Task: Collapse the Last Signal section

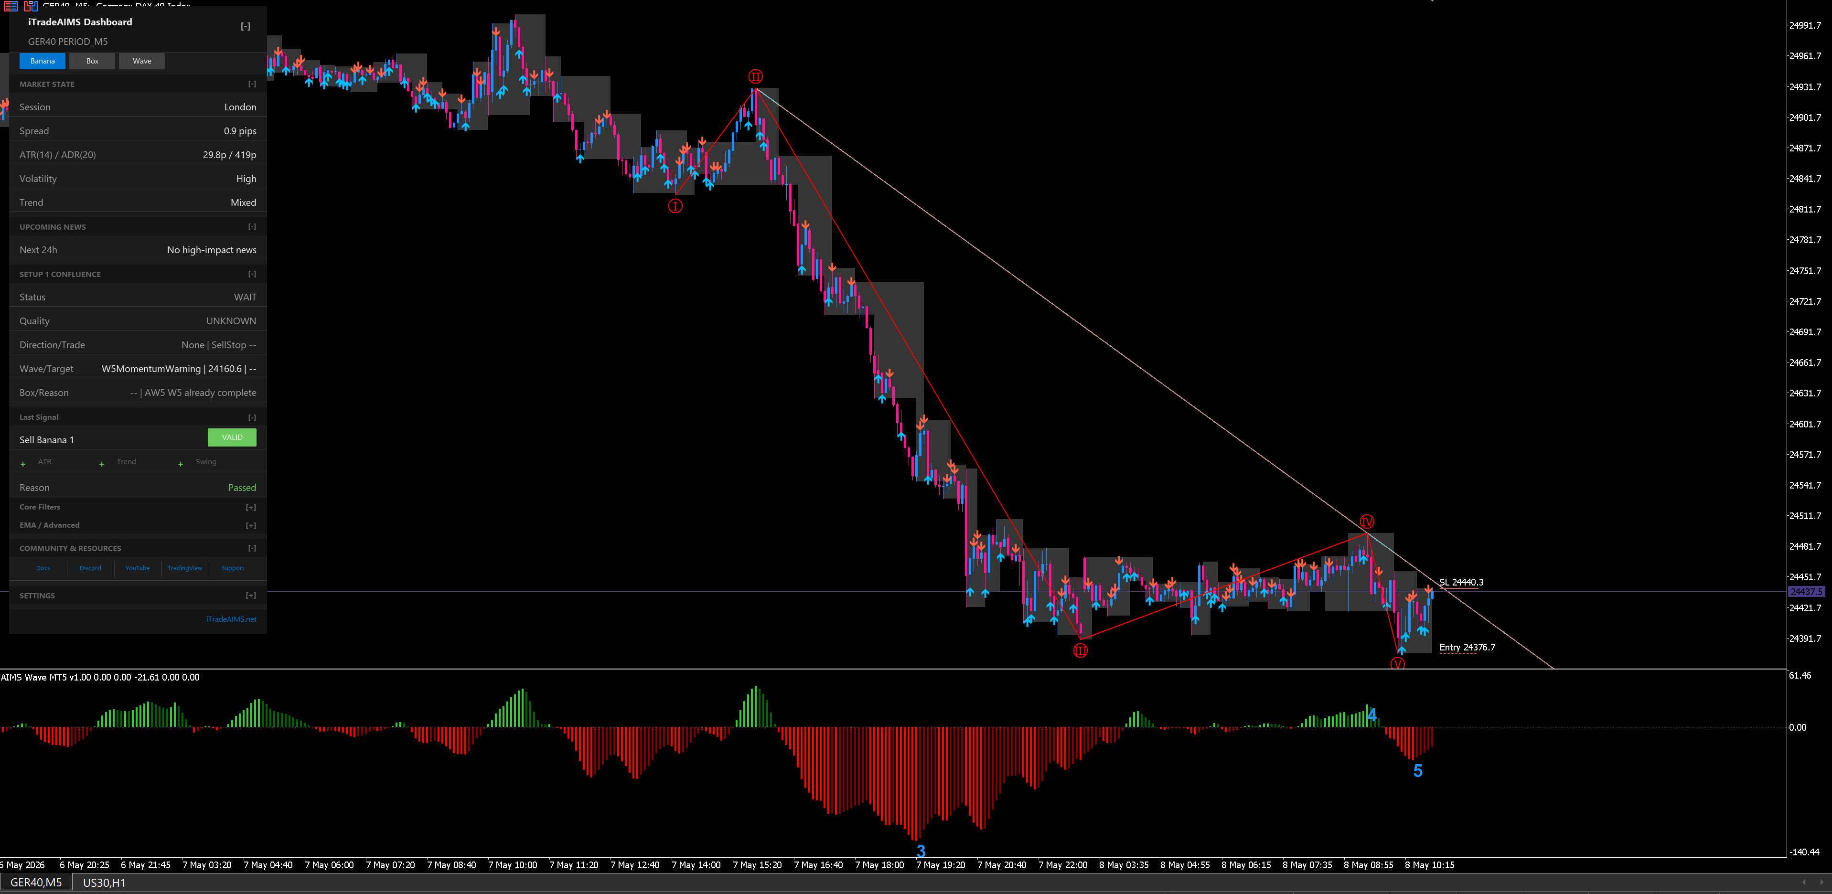Action: (x=252, y=417)
